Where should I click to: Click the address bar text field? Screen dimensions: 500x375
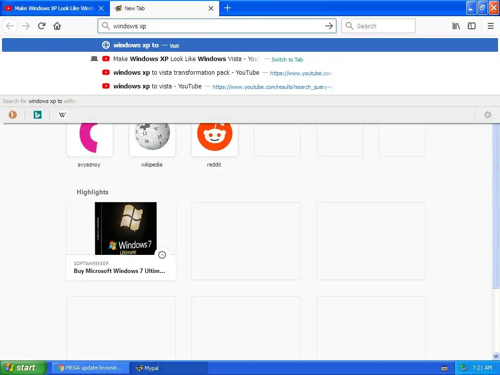(x=217, y=26)
